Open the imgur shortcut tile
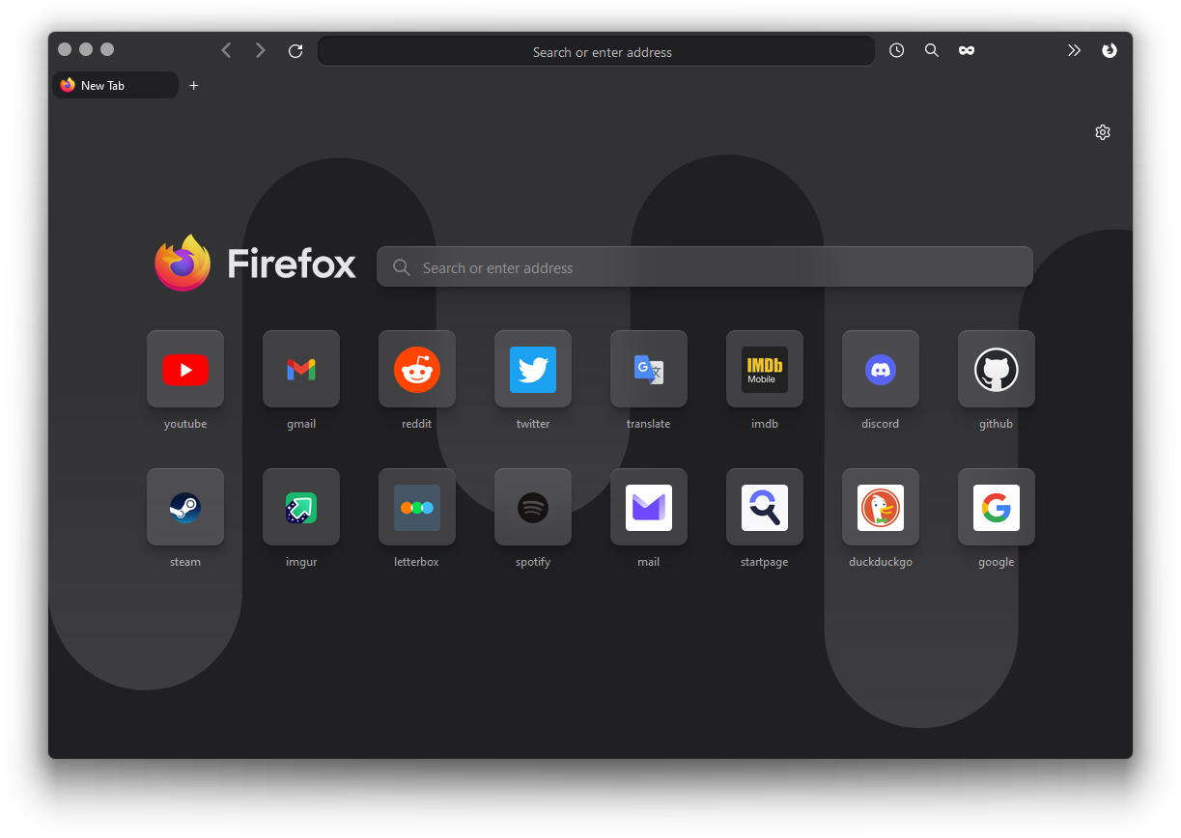This screenshot has height=838, width=1181. (301, 507)
